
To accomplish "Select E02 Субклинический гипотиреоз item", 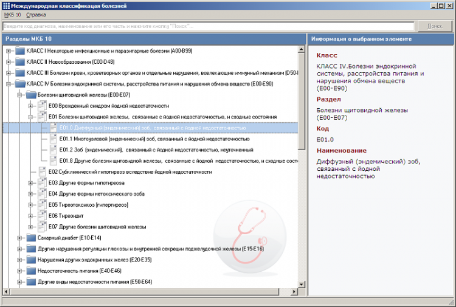I will coord(130,172).
